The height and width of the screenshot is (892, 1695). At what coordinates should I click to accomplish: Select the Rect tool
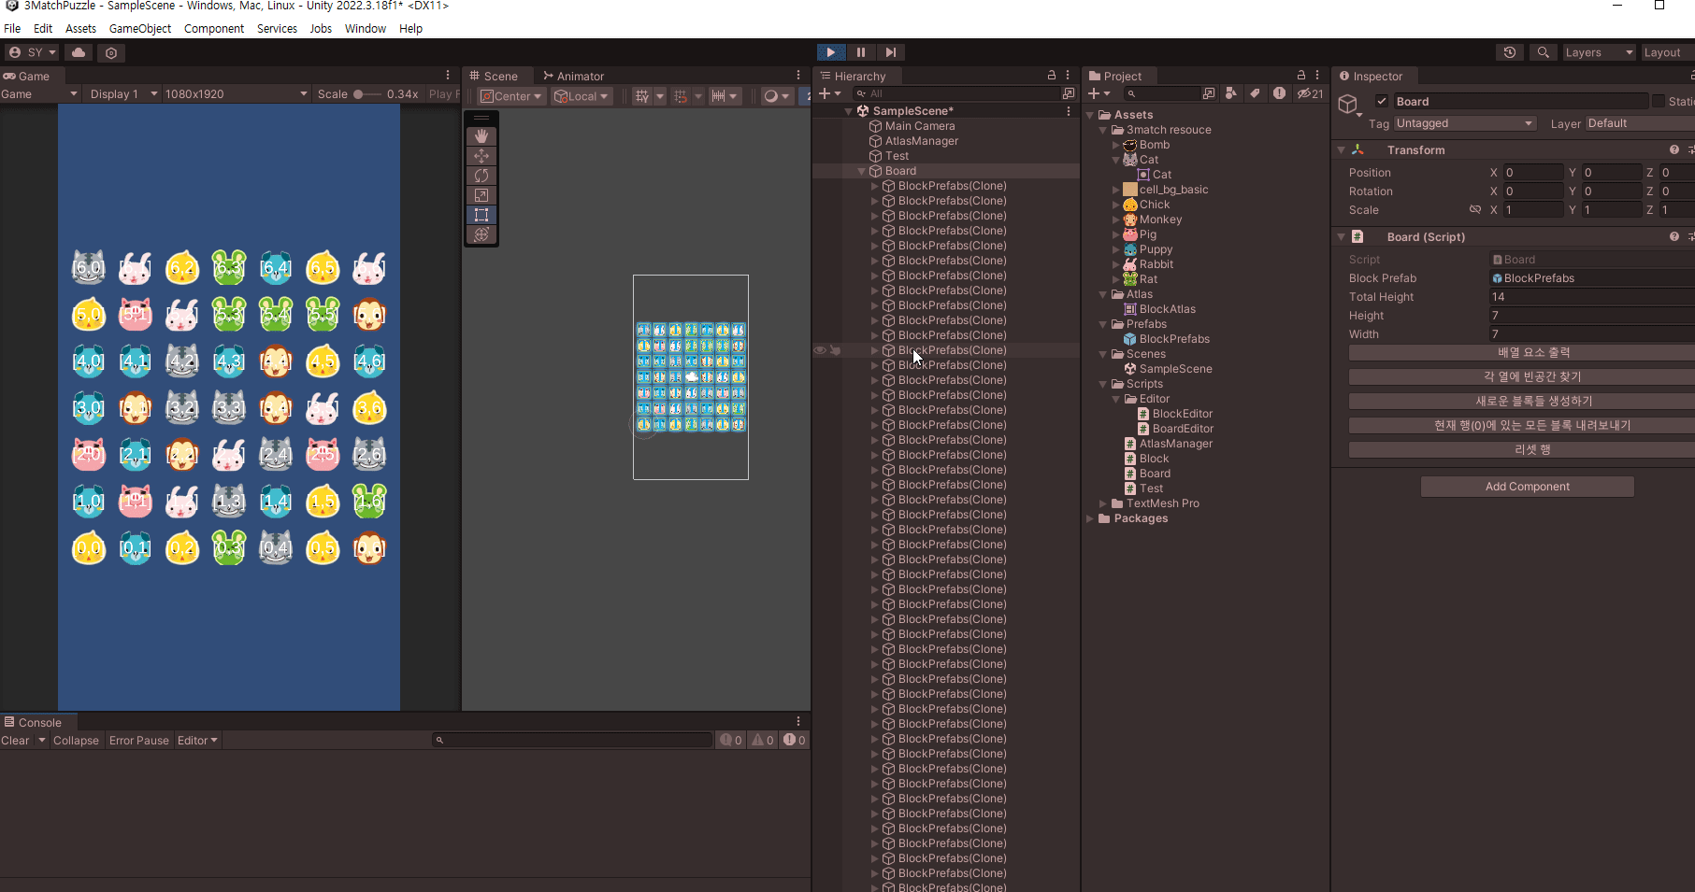tap(481, 215)
